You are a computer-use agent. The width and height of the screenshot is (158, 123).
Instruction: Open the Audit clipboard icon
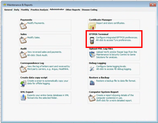click(23, 55)
